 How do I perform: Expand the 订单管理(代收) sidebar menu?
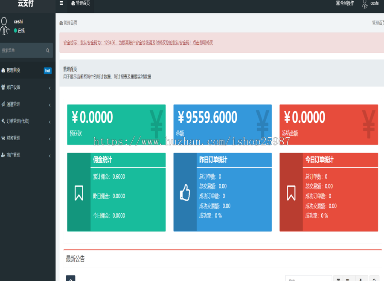(26, 121)
